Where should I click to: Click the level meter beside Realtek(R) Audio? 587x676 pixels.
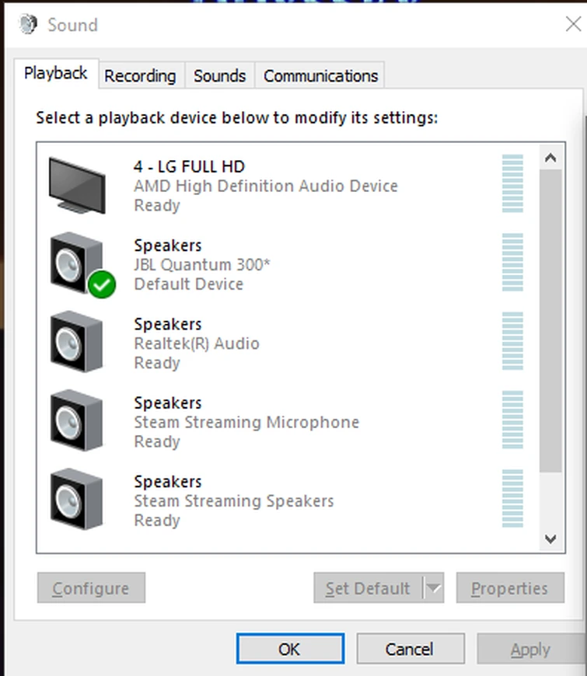click(512, 342)
